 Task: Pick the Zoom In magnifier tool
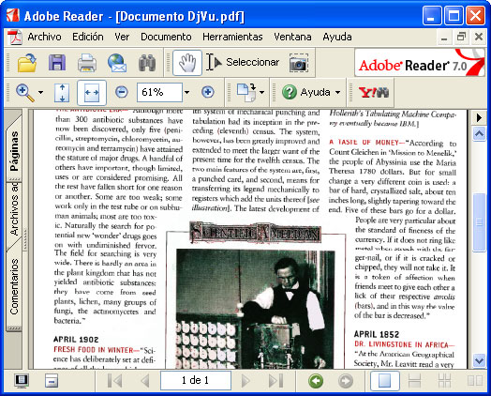25,93
